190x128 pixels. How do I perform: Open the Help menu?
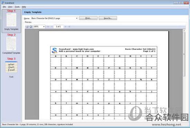point(24,7)
